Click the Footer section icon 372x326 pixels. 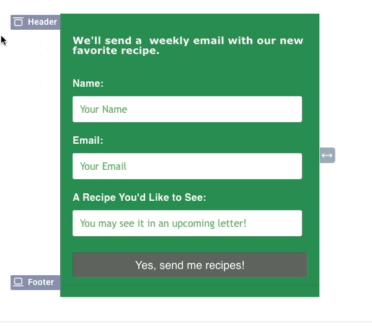point(18,283)
